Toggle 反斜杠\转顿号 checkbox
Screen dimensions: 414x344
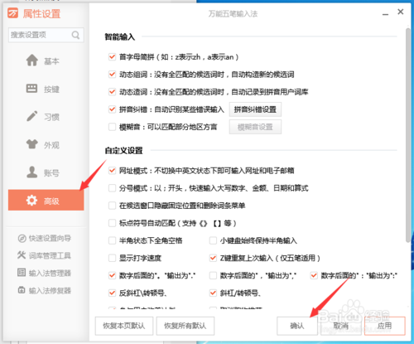112,293
